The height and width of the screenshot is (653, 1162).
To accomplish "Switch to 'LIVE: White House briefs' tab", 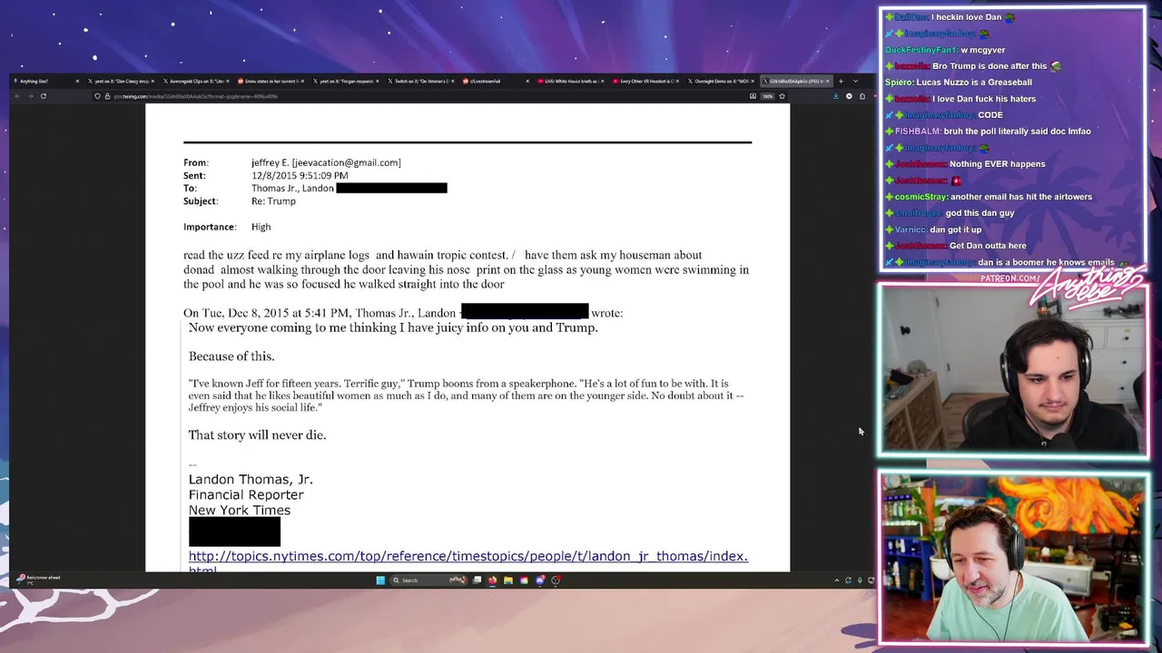I will (570, 81).
